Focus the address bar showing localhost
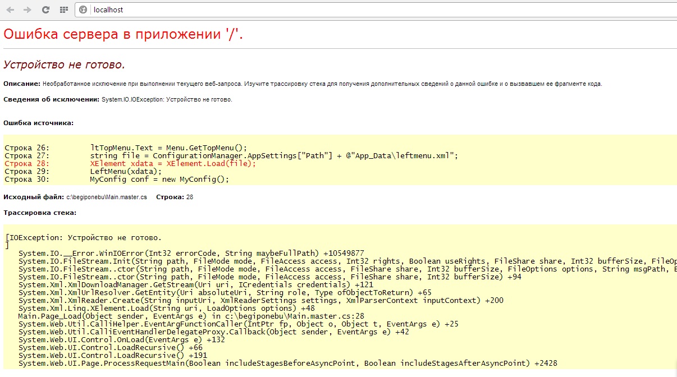The height and width of the screenshot is (377, 677). click(337, 10)
